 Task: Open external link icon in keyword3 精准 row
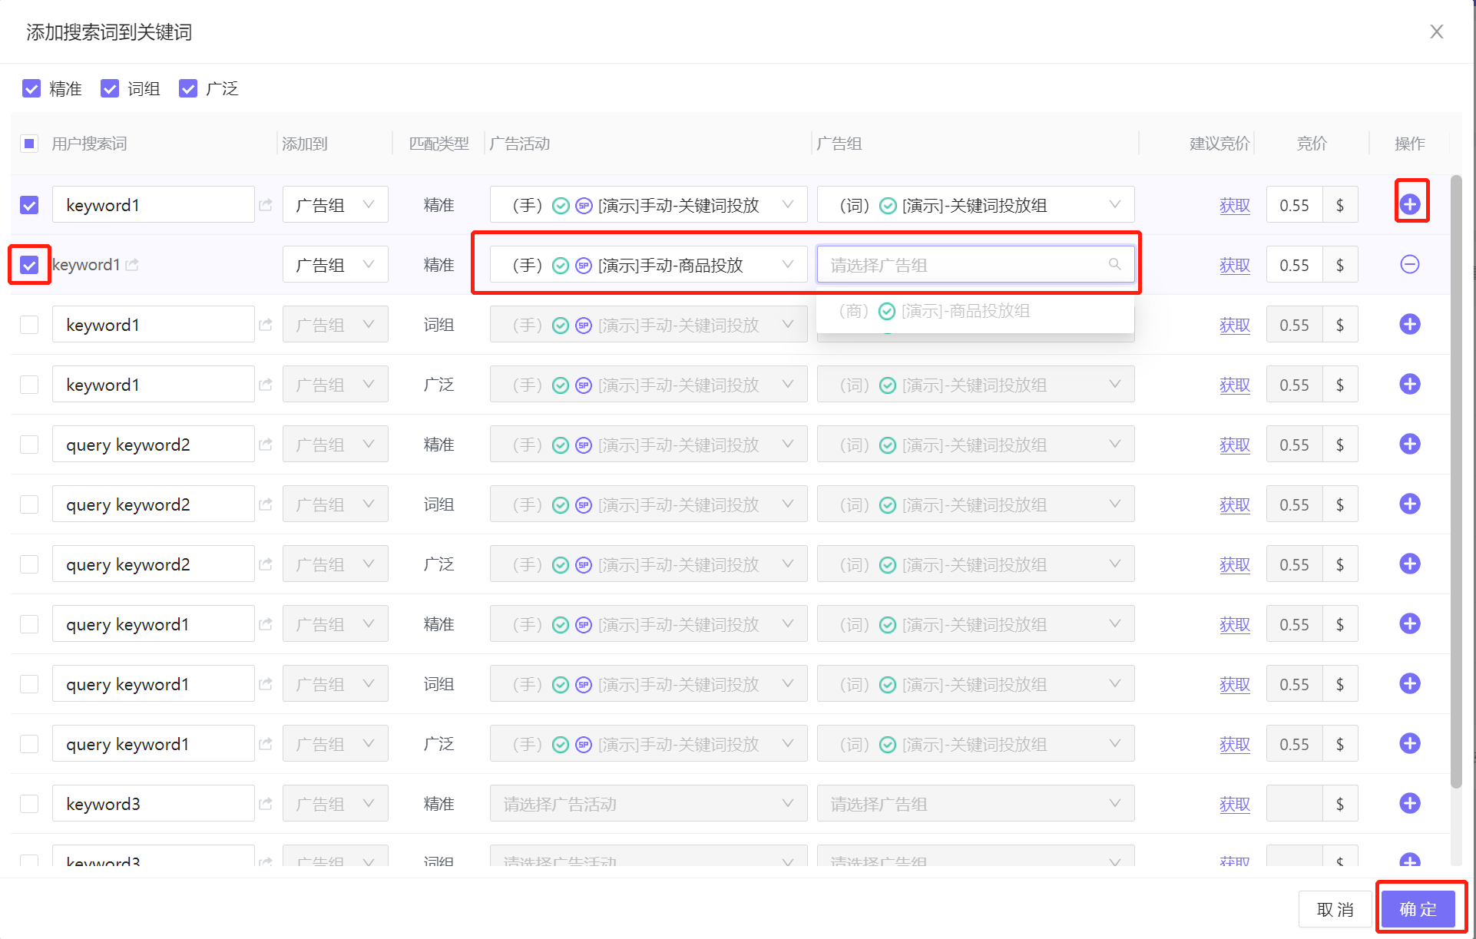coord(266,804)
